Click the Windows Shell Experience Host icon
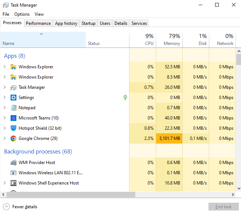Image resolution: width=241 pixels, height=213 pixels. [13, 183]
